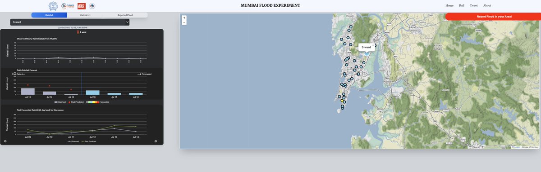Click the HDFC ERGO logo

click(81, 6)
